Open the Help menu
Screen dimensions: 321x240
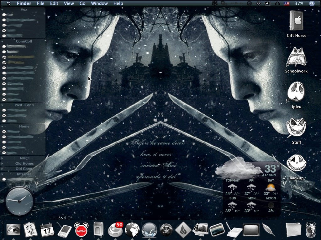click(x=118, y=3)
